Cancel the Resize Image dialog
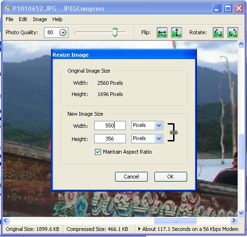The height and width of the screenshot is (237, 247). point(131,177)
